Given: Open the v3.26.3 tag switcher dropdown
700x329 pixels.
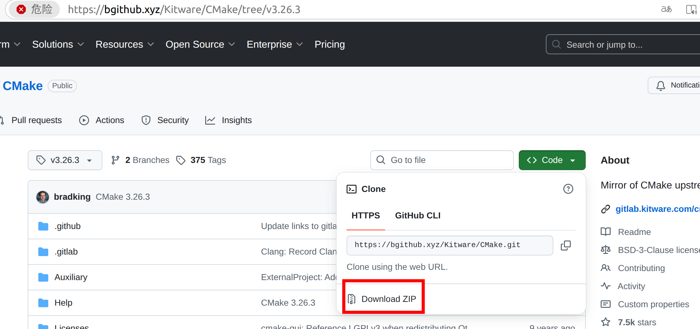Looking at the screenshot, I should (x=65, y=160).
